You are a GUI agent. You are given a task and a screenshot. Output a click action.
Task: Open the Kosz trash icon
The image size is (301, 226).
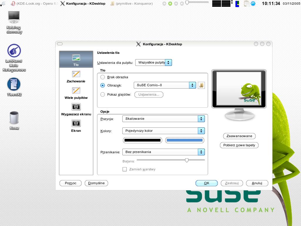click(x=14, y=120)
